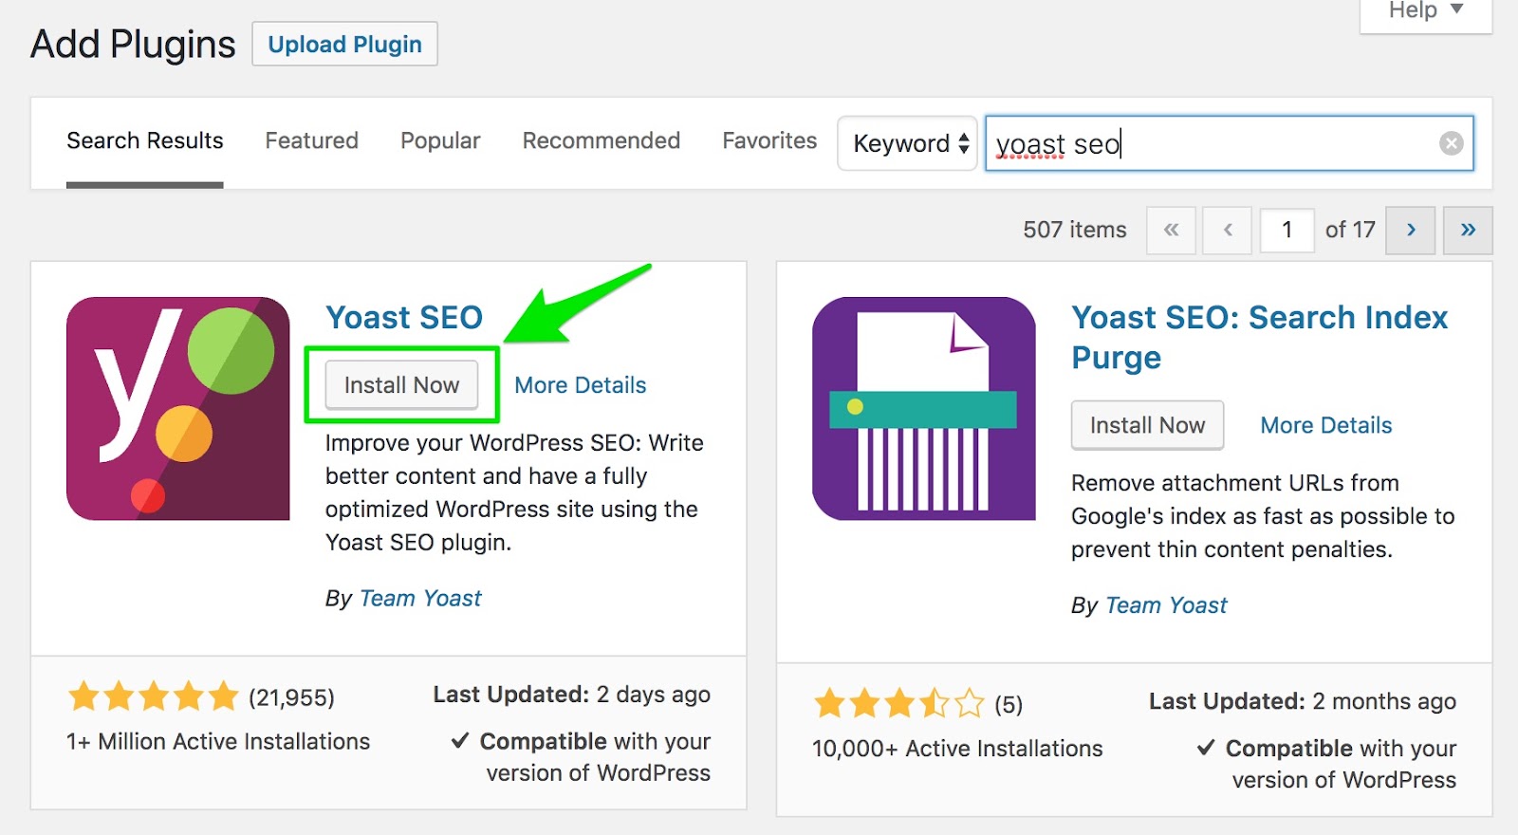The height and width of the screenshot is (835, 1518).
Task: Click the Search Index Purge shredder icon
Action: pyautogui.click(x=923, y=408)
